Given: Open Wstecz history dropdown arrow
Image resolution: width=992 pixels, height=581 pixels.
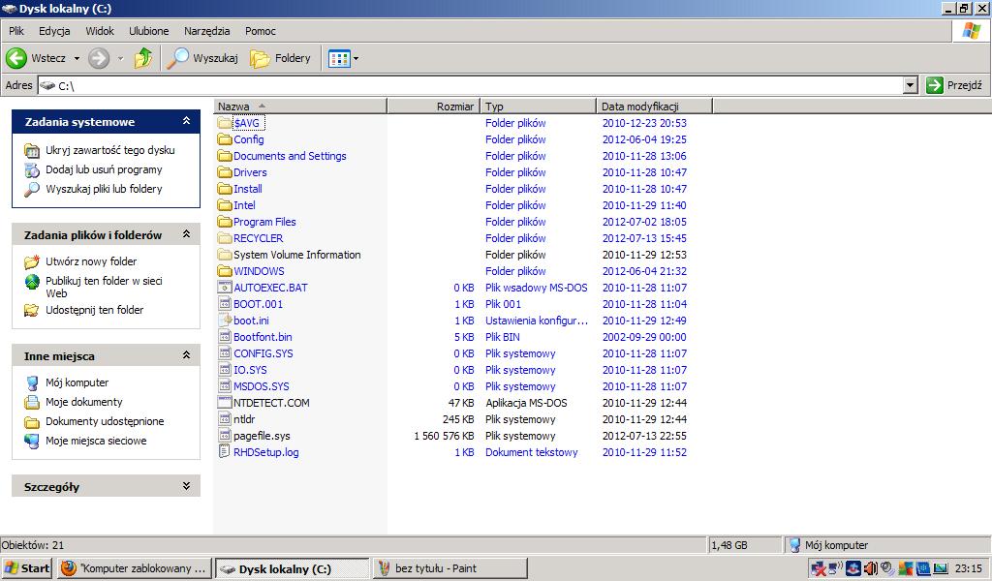Looking at the screenshot, I should click(77, 59).
